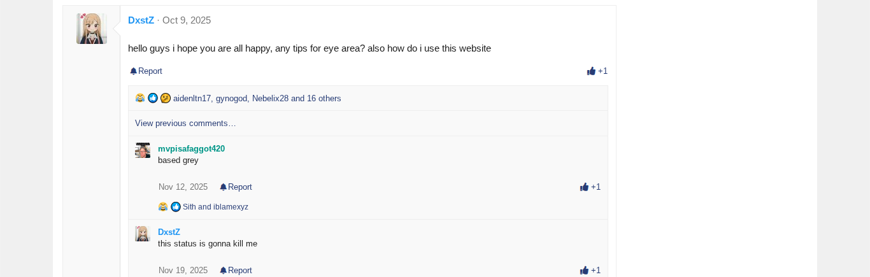Screen dimensions: 870x277
Task: Click the laughing reaction emoji on the status
Action: click(140, 98)
